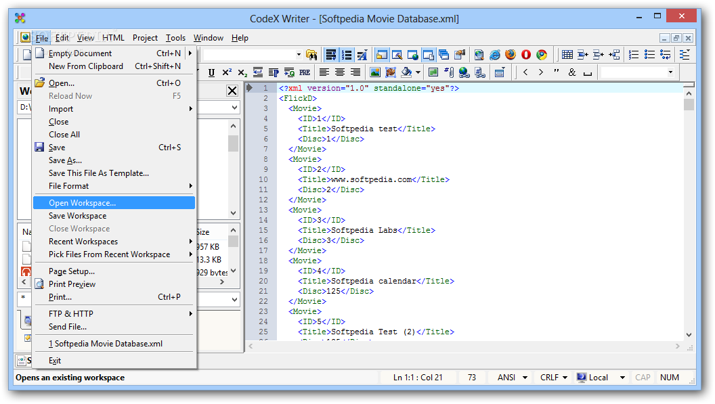Open the second toolbar combo box dropdown
Screen dimensions: 715x404
point(670,72)
